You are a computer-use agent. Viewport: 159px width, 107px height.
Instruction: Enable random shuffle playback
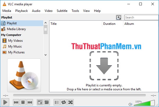pos(71,102)
